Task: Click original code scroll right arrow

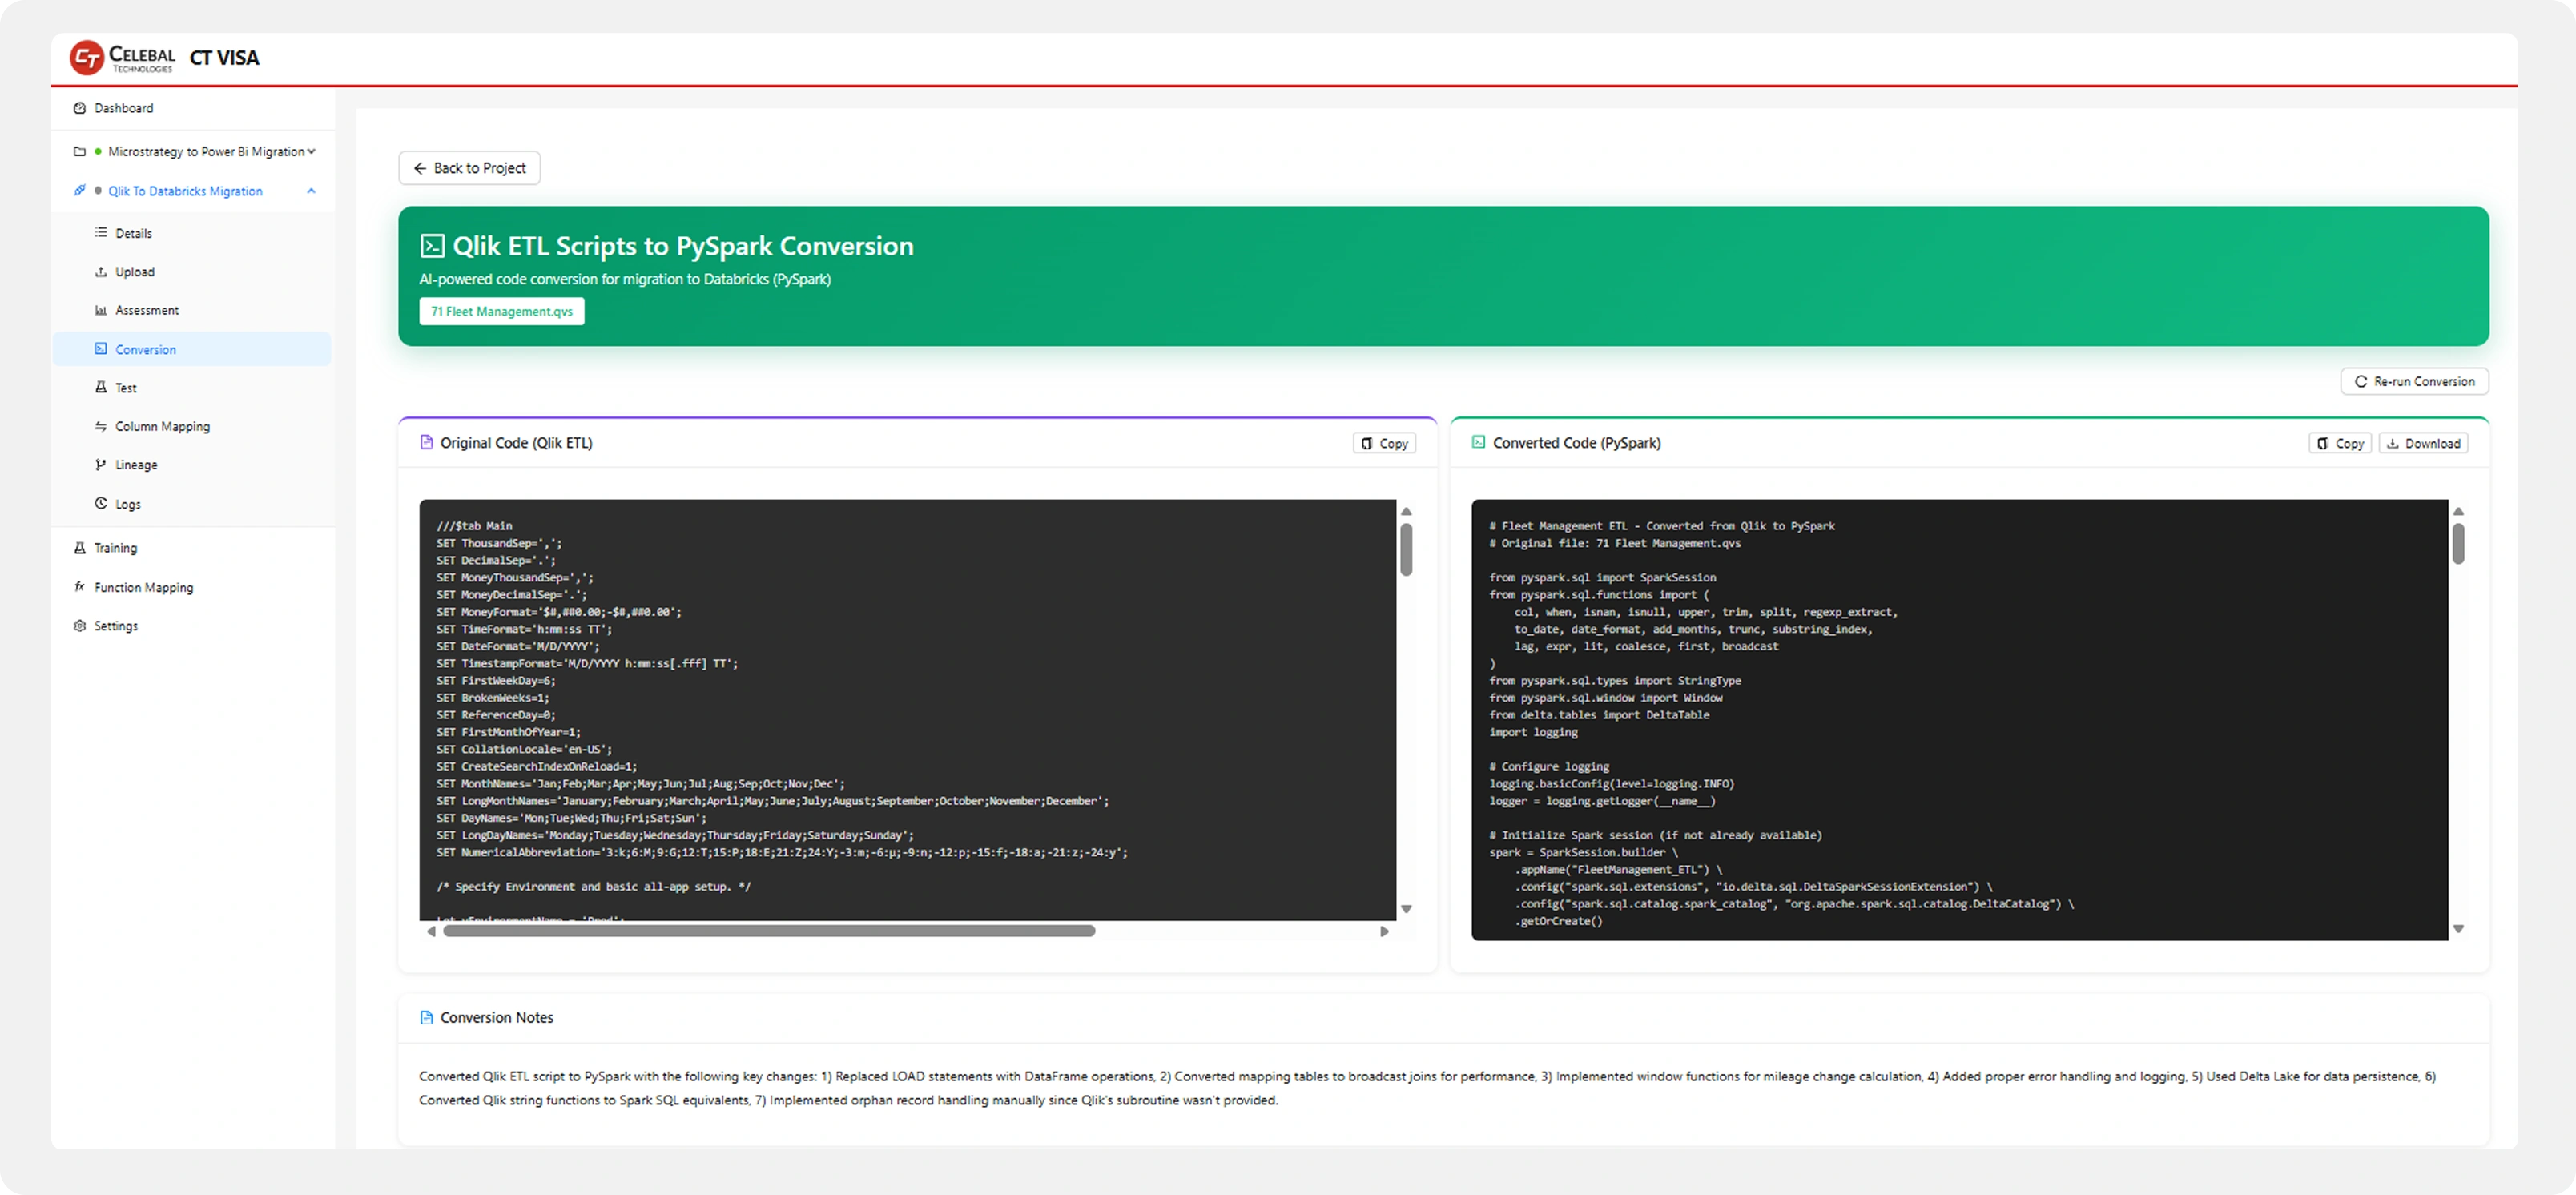Action: [x=1384, y=931]
